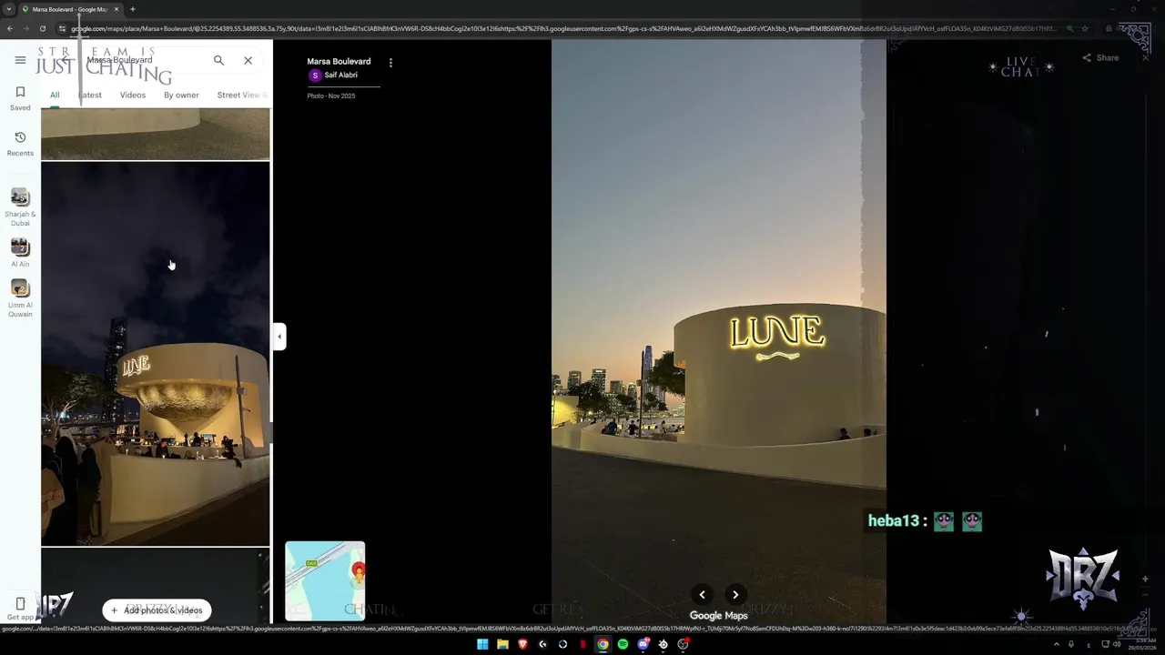Click the taskbar clock and date
Viewport: 1165px width, 655px height.
(1142, 644)
